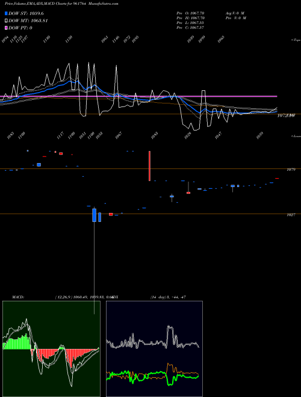Click the 1051 low price label
Screen dimensions: 301x397
(x=82, y=135)
